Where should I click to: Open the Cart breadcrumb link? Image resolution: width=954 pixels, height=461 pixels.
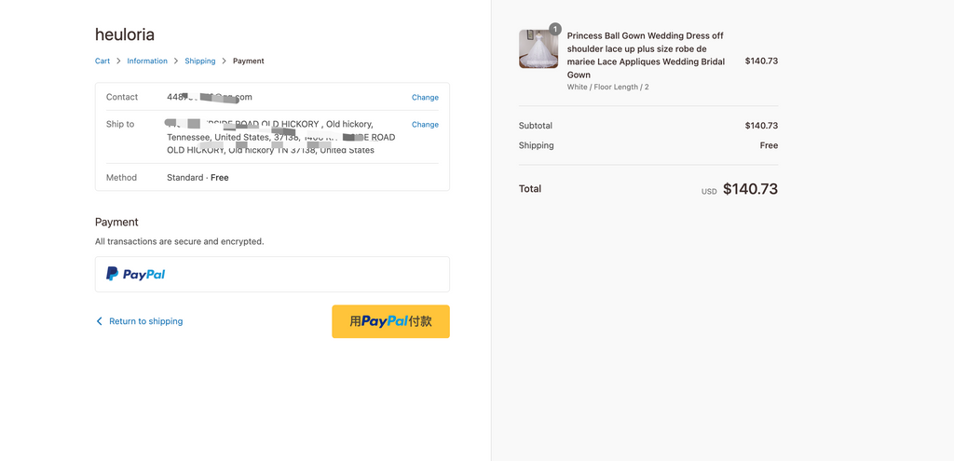click(102, 61)
